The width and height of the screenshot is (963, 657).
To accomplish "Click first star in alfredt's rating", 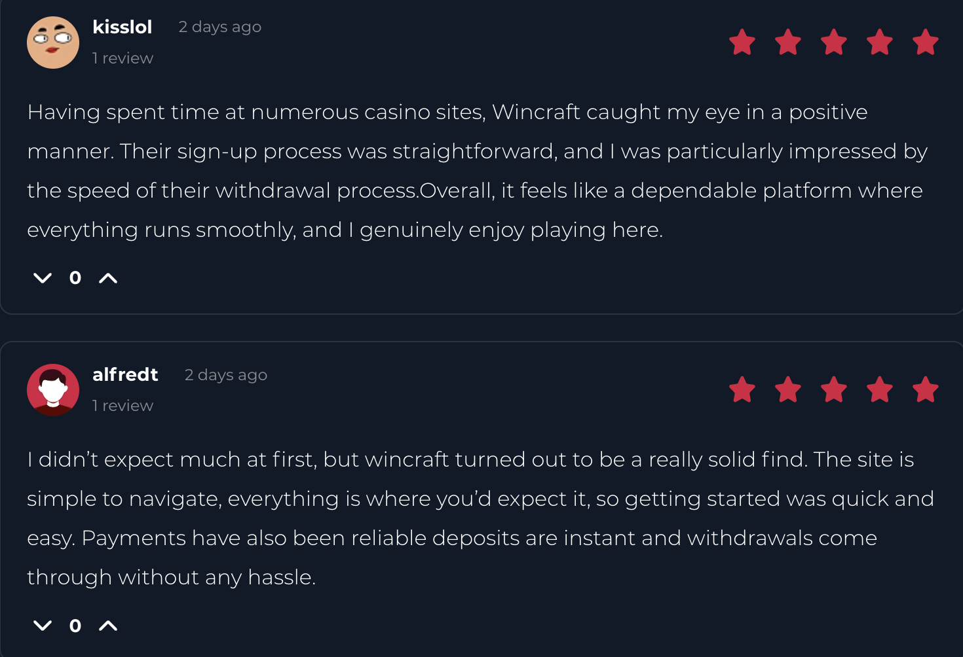I will pyautogui.click(x=742, y=390).
